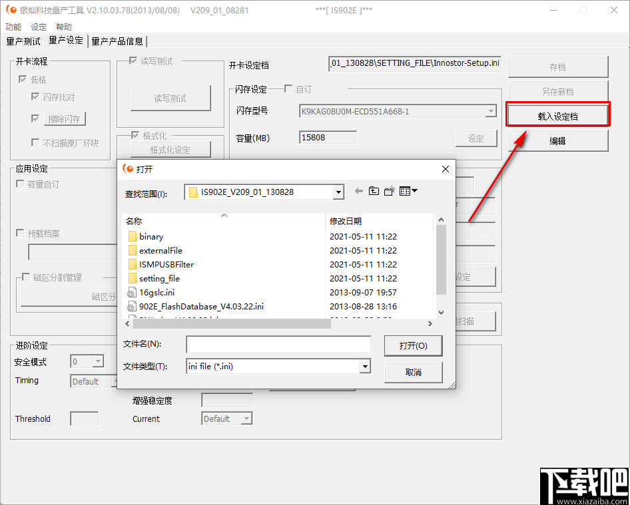Open the 查找范围 location dropdown
Image resolution: width=630 pixels, height=505 pixels.
(338, 191)
